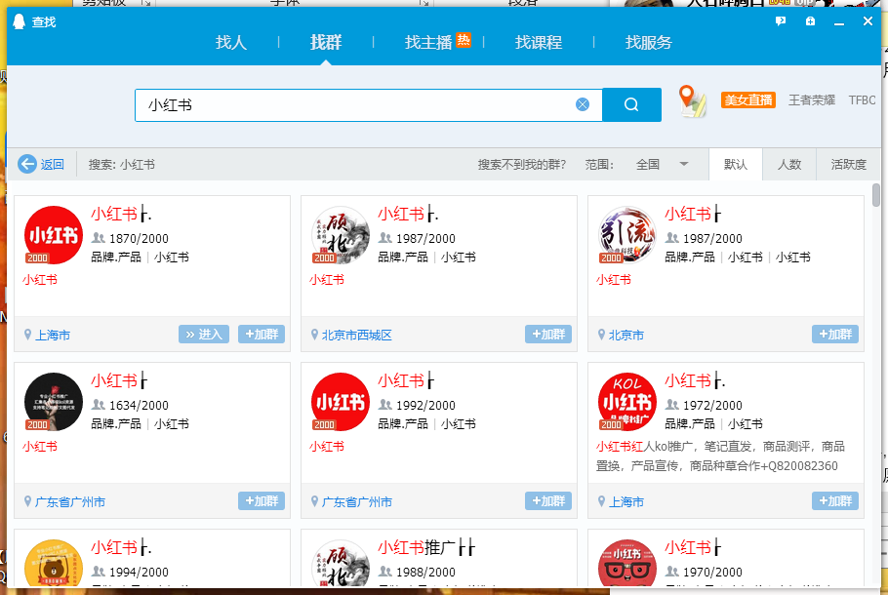Click the 1988/2000 member count

[425, 572]
